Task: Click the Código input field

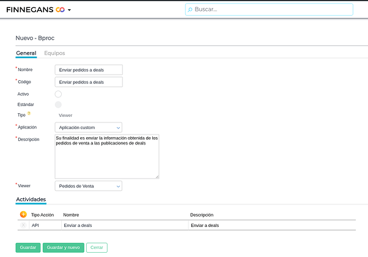Action: click(89, 82)
